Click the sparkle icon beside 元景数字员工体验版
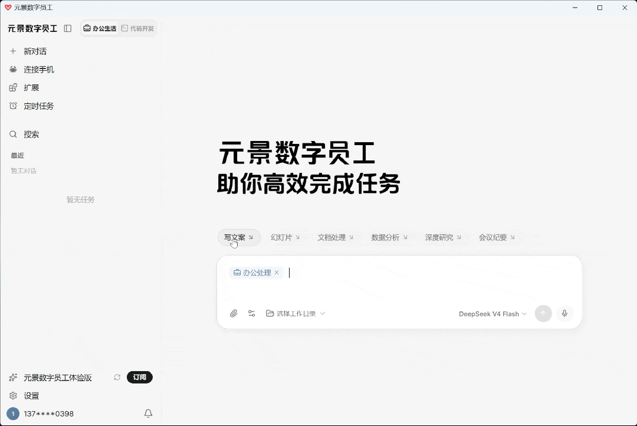This screenshot has width=637, height=426. 13,378
